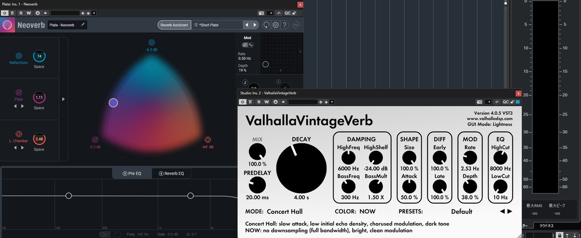This screenshot has width=581, height=238.
Task: Load next program arrow in Neoverb host toolbar
Action: pos(88,13)
